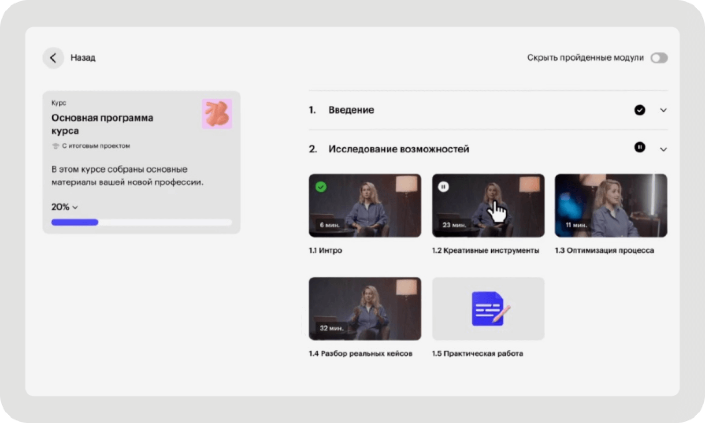
Task: Open the 1.3 Оптимизация процесса video thumbnail
Action: point(611,205)
